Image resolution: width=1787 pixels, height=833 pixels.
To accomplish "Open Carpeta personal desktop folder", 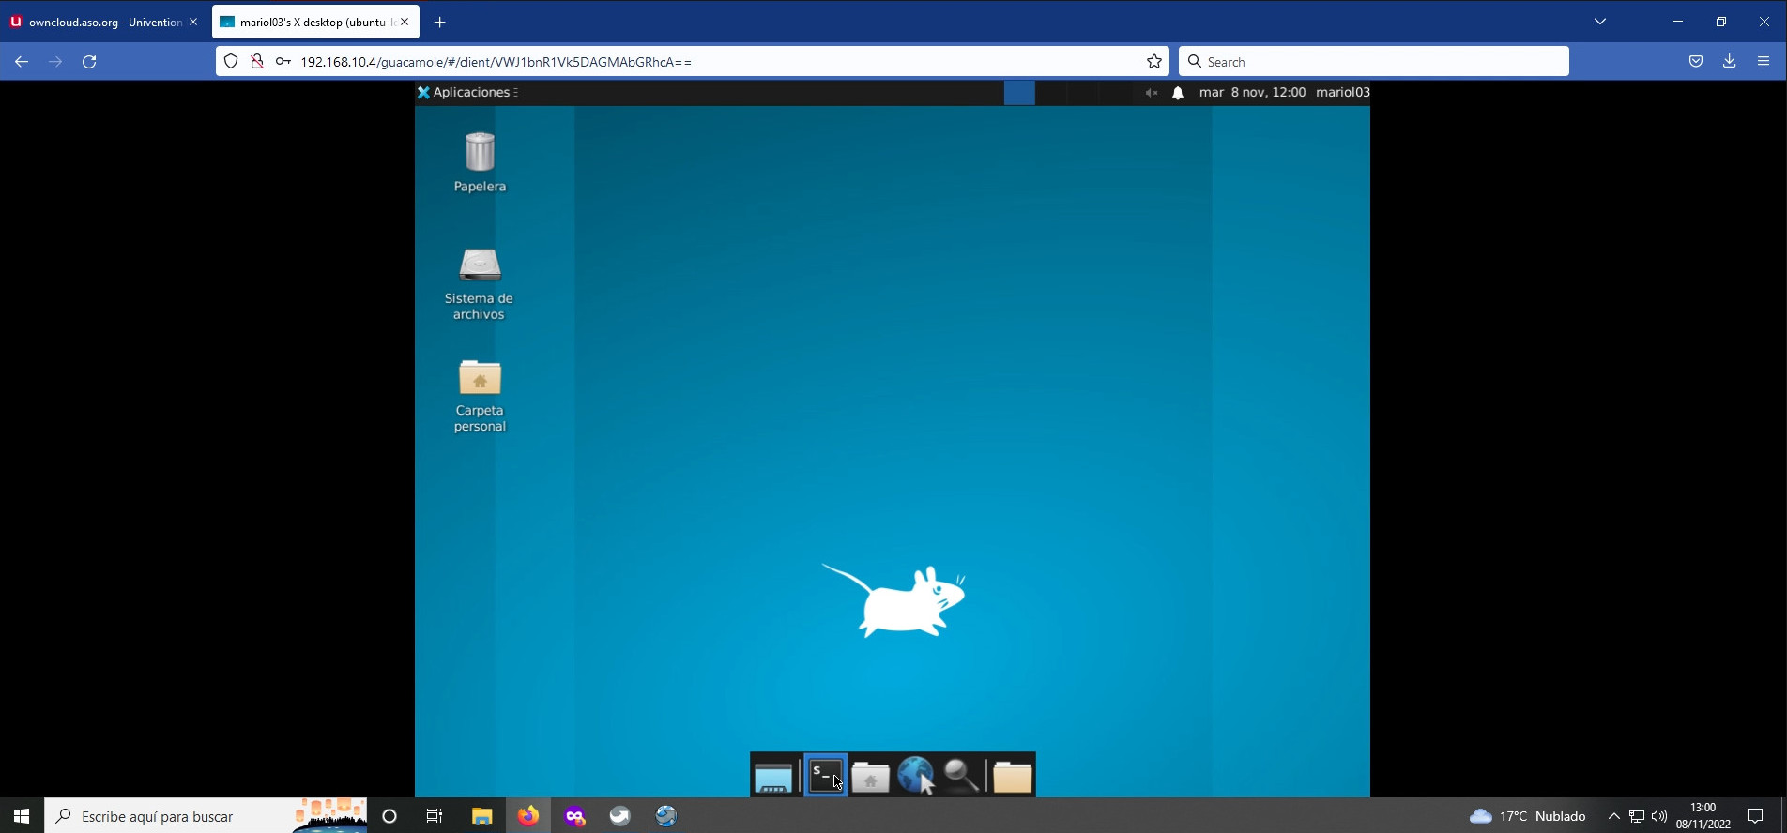I will 480,395.
